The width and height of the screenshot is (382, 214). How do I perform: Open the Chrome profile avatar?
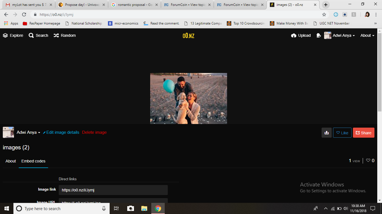(x=367, y=14)
